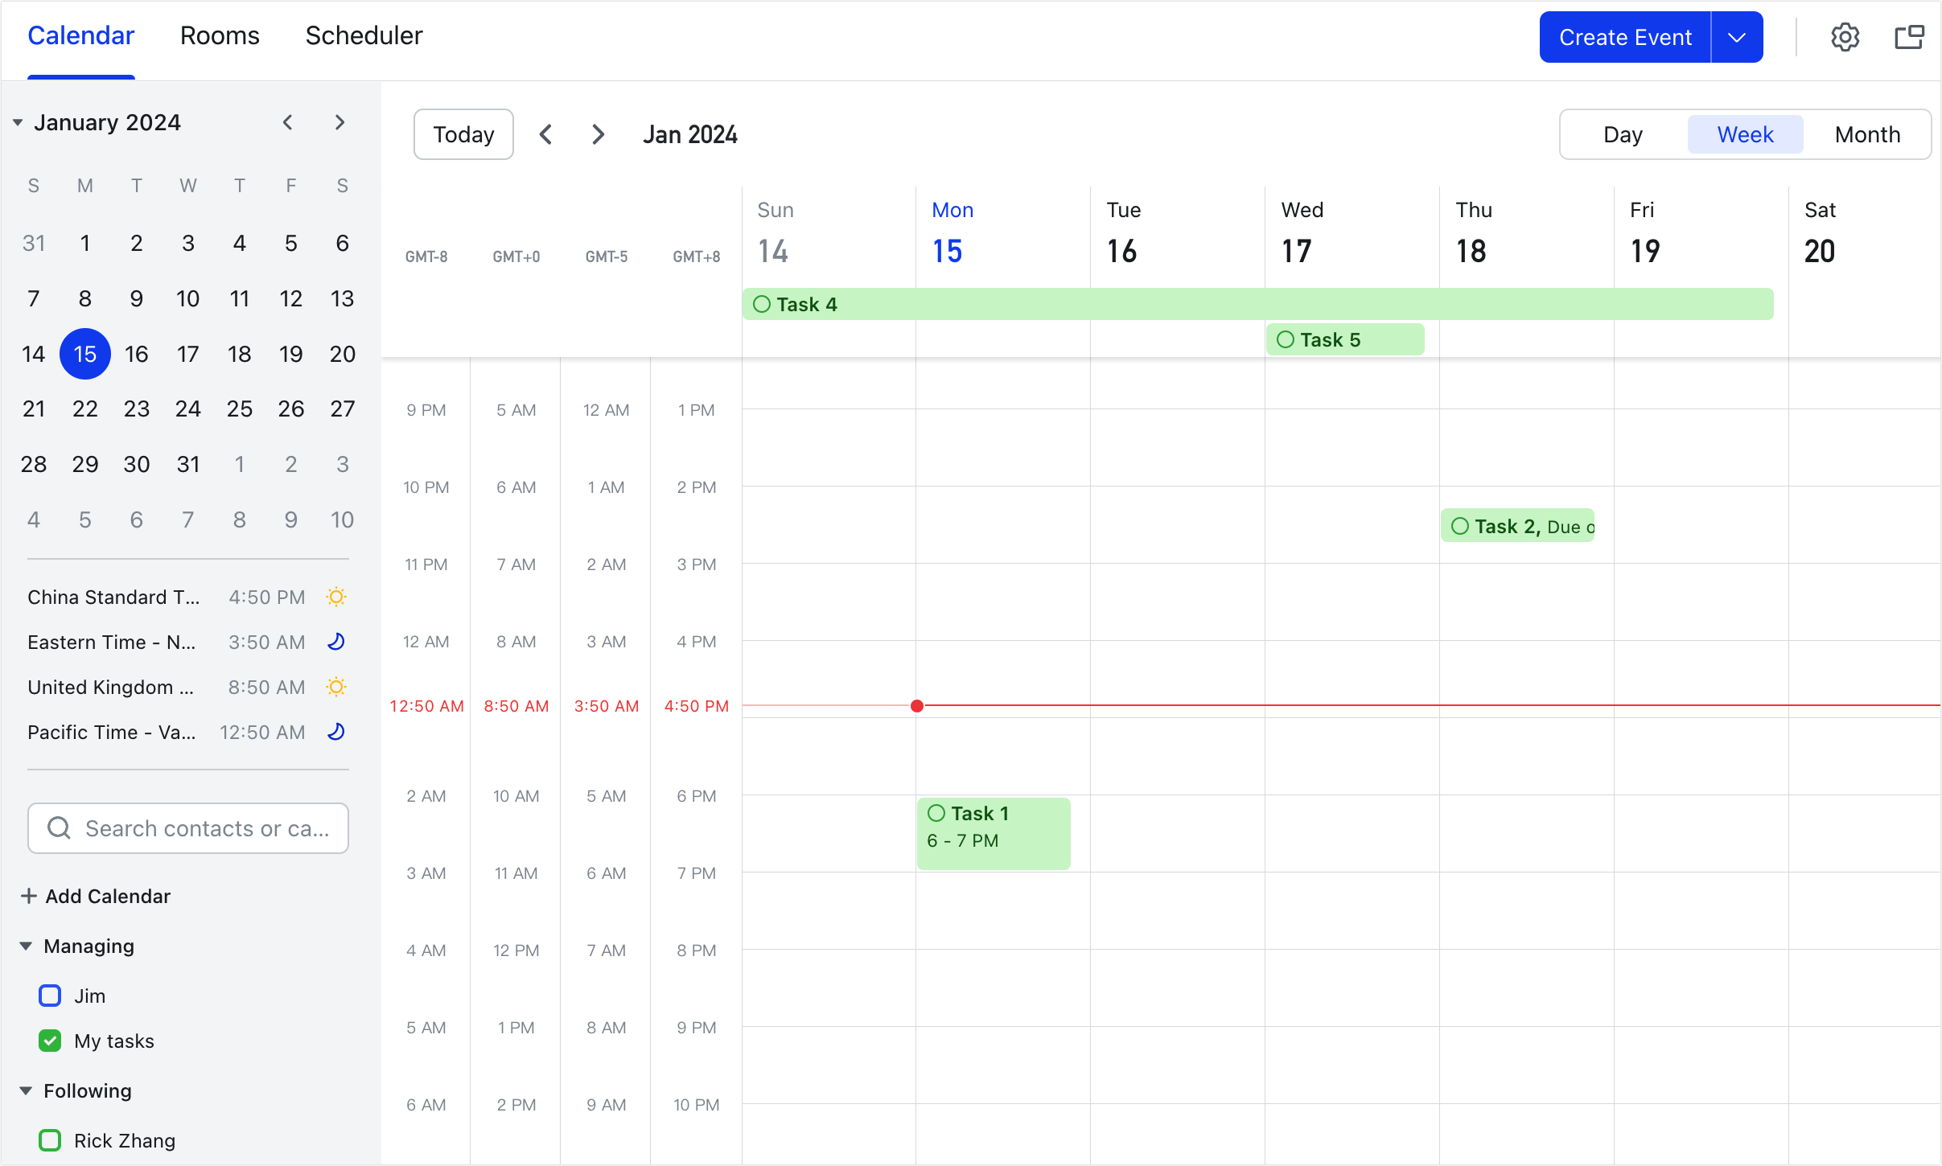This screenshot has height=1166, width=1942.
Task: Enable the Rick Zhang calendar checkbox
Action: 50,1140
